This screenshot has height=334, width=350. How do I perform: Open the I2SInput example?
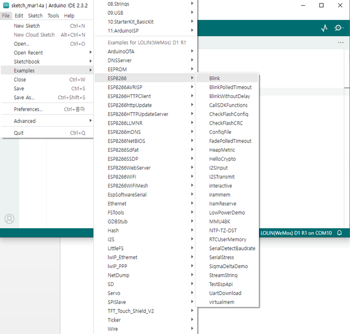(x=227, y=168)
